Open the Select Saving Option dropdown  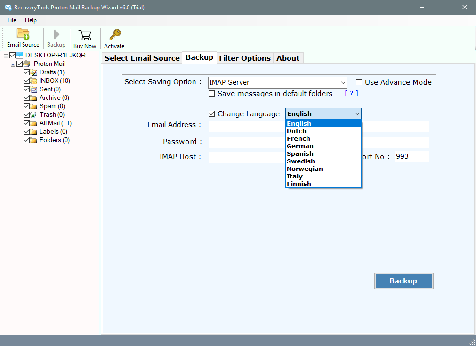[277, 82]
